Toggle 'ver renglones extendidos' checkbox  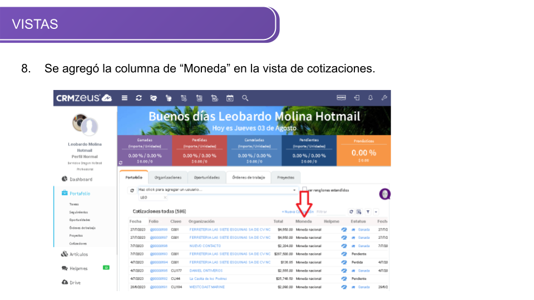pos(304,189)
